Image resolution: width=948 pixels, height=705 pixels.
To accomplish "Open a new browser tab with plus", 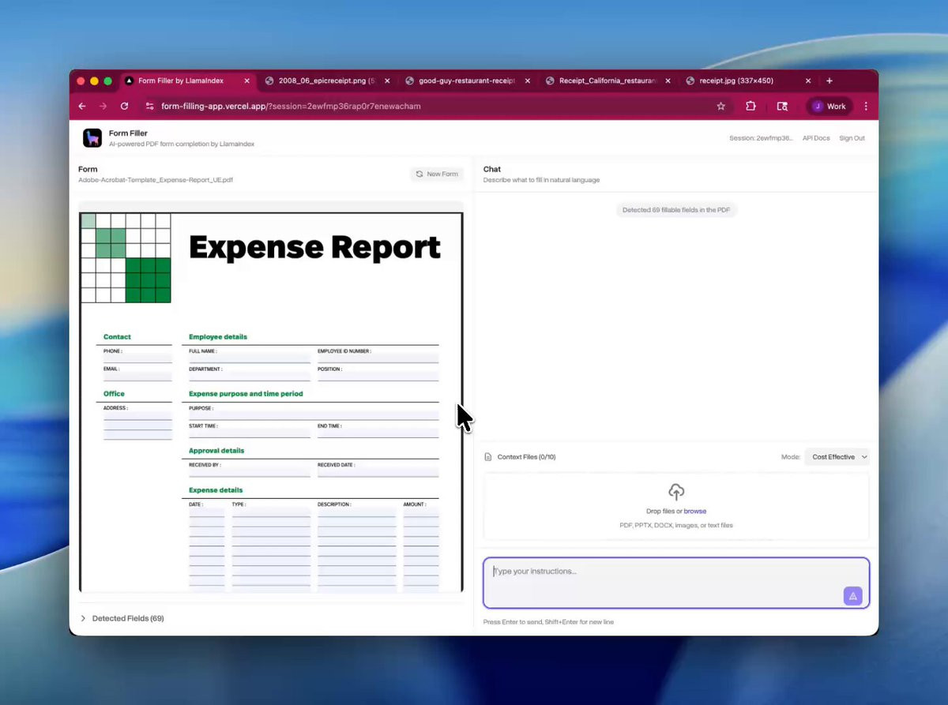I will click(x=829, y=81).
